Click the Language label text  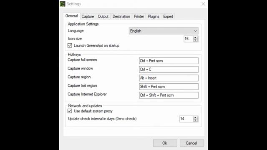pyautogui.click(x=76, y=31)
